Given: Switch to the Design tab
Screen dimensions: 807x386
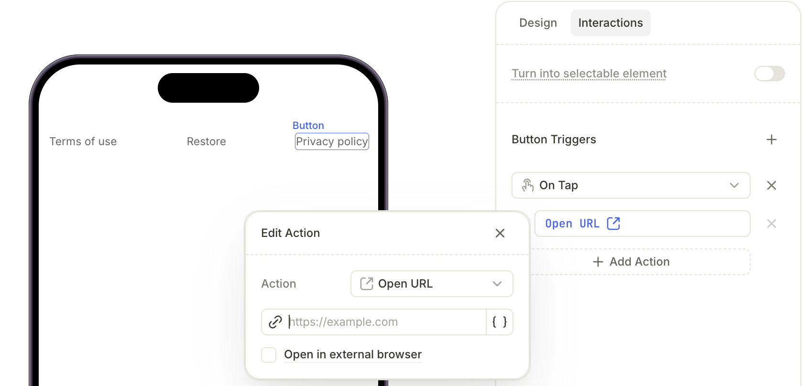Looking at the screenshot, I should click(538, 23).
